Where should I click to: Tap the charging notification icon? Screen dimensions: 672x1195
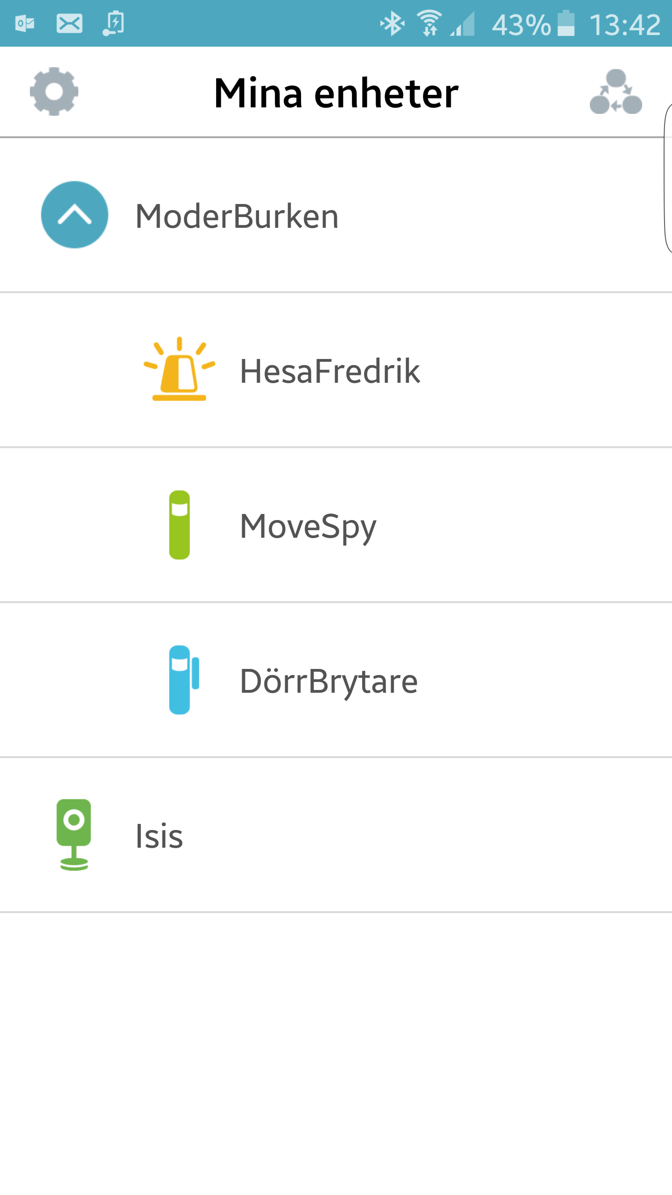click(x=113, y=23)
